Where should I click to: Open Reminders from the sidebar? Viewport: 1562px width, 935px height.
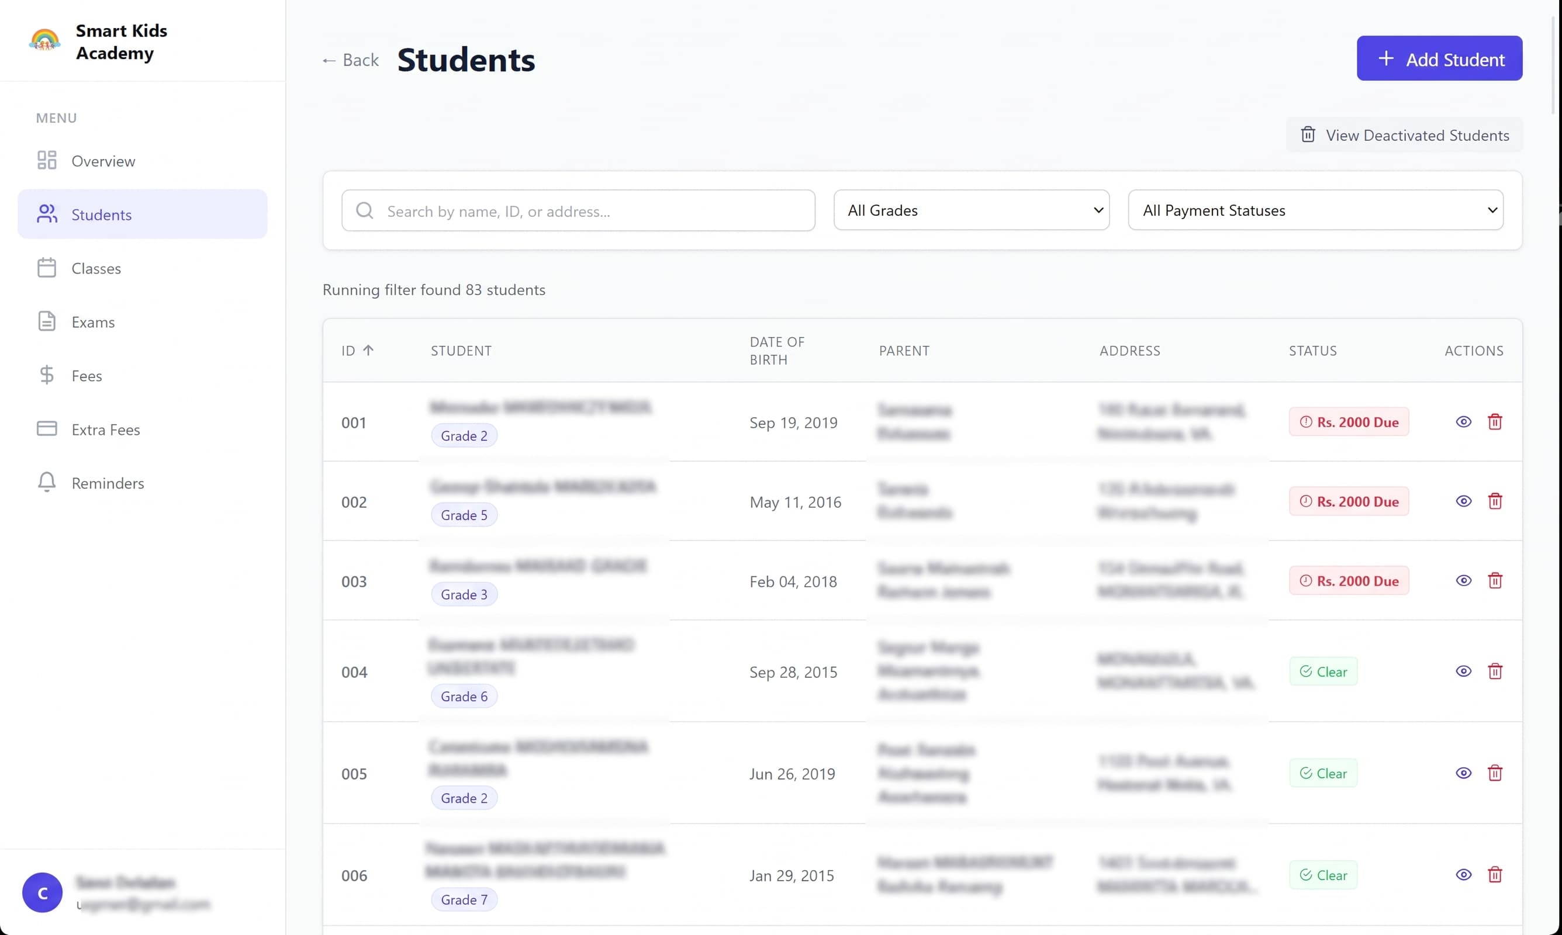(x=143, y=483)
